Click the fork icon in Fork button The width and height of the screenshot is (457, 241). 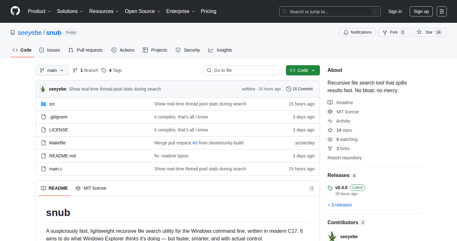coord(385,32)
